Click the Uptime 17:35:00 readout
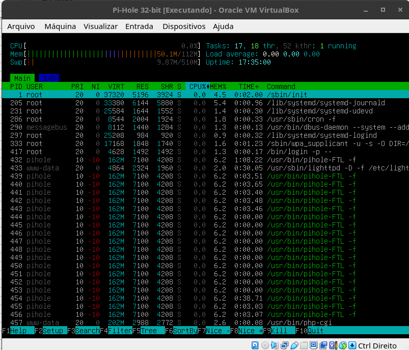The image size is (409, 350). [238, 62]
